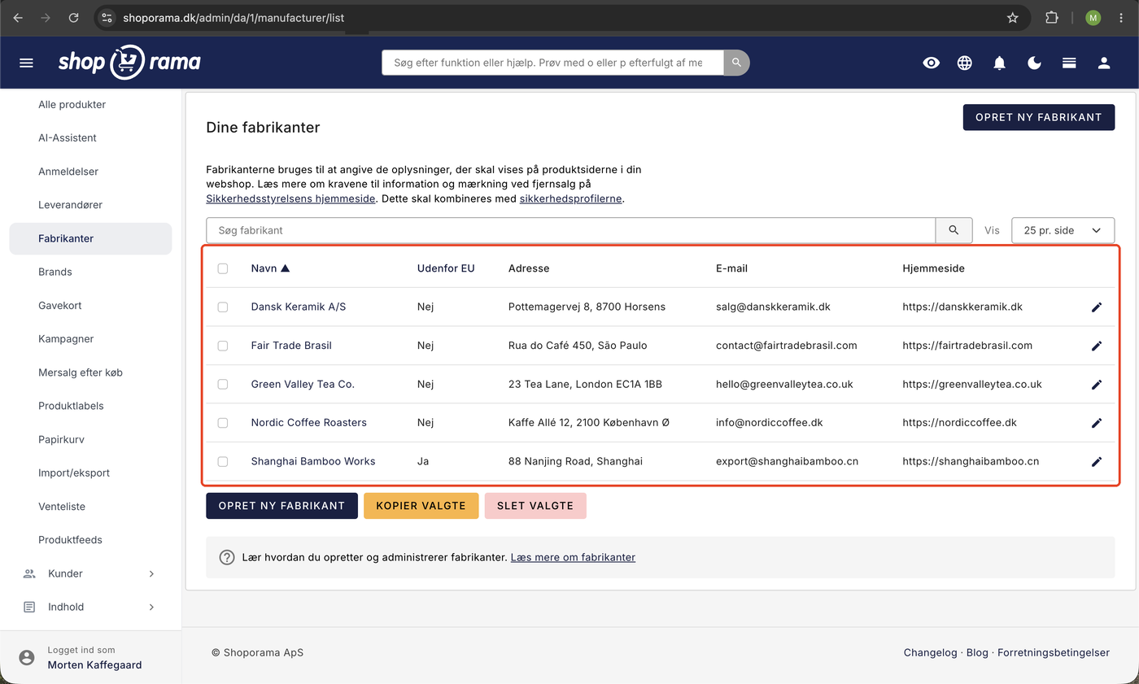Click the top-right OPRET NY FABRIKANT button
The height and width of the screenshot is (684, 1139).
tap(1039, 117)
